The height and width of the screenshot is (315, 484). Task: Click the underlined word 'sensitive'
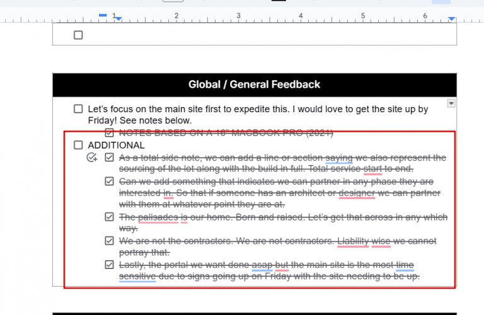pyautogui.click(x=137, y=277)
